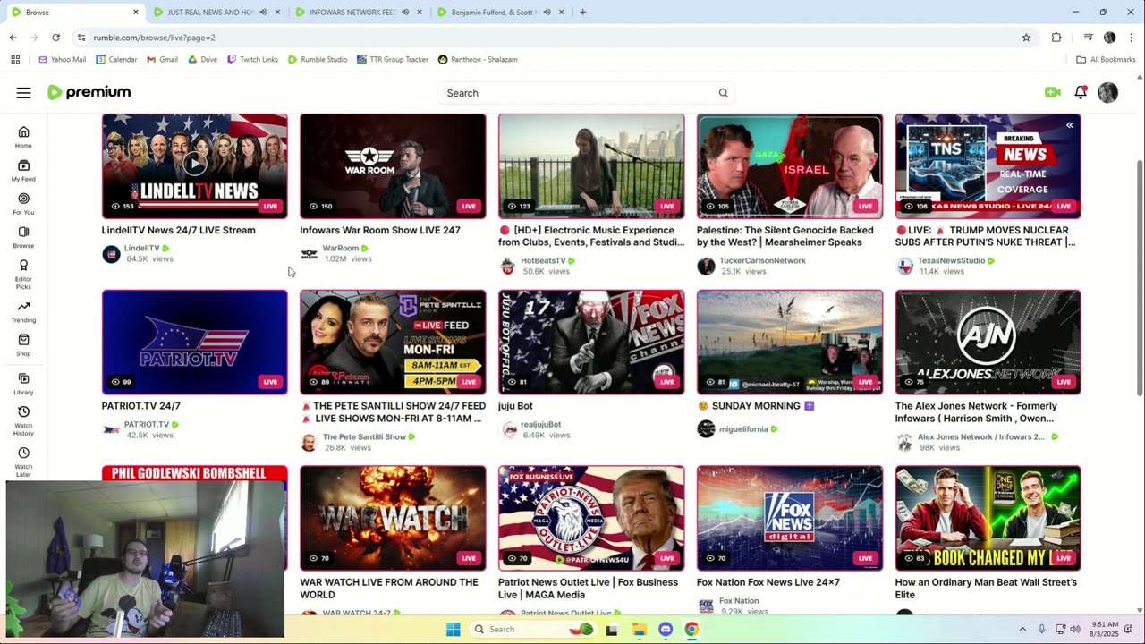Mute the JUST REAL NEWS tab audio
This screenshot has height=644, width=1145.
pos(263,13)
